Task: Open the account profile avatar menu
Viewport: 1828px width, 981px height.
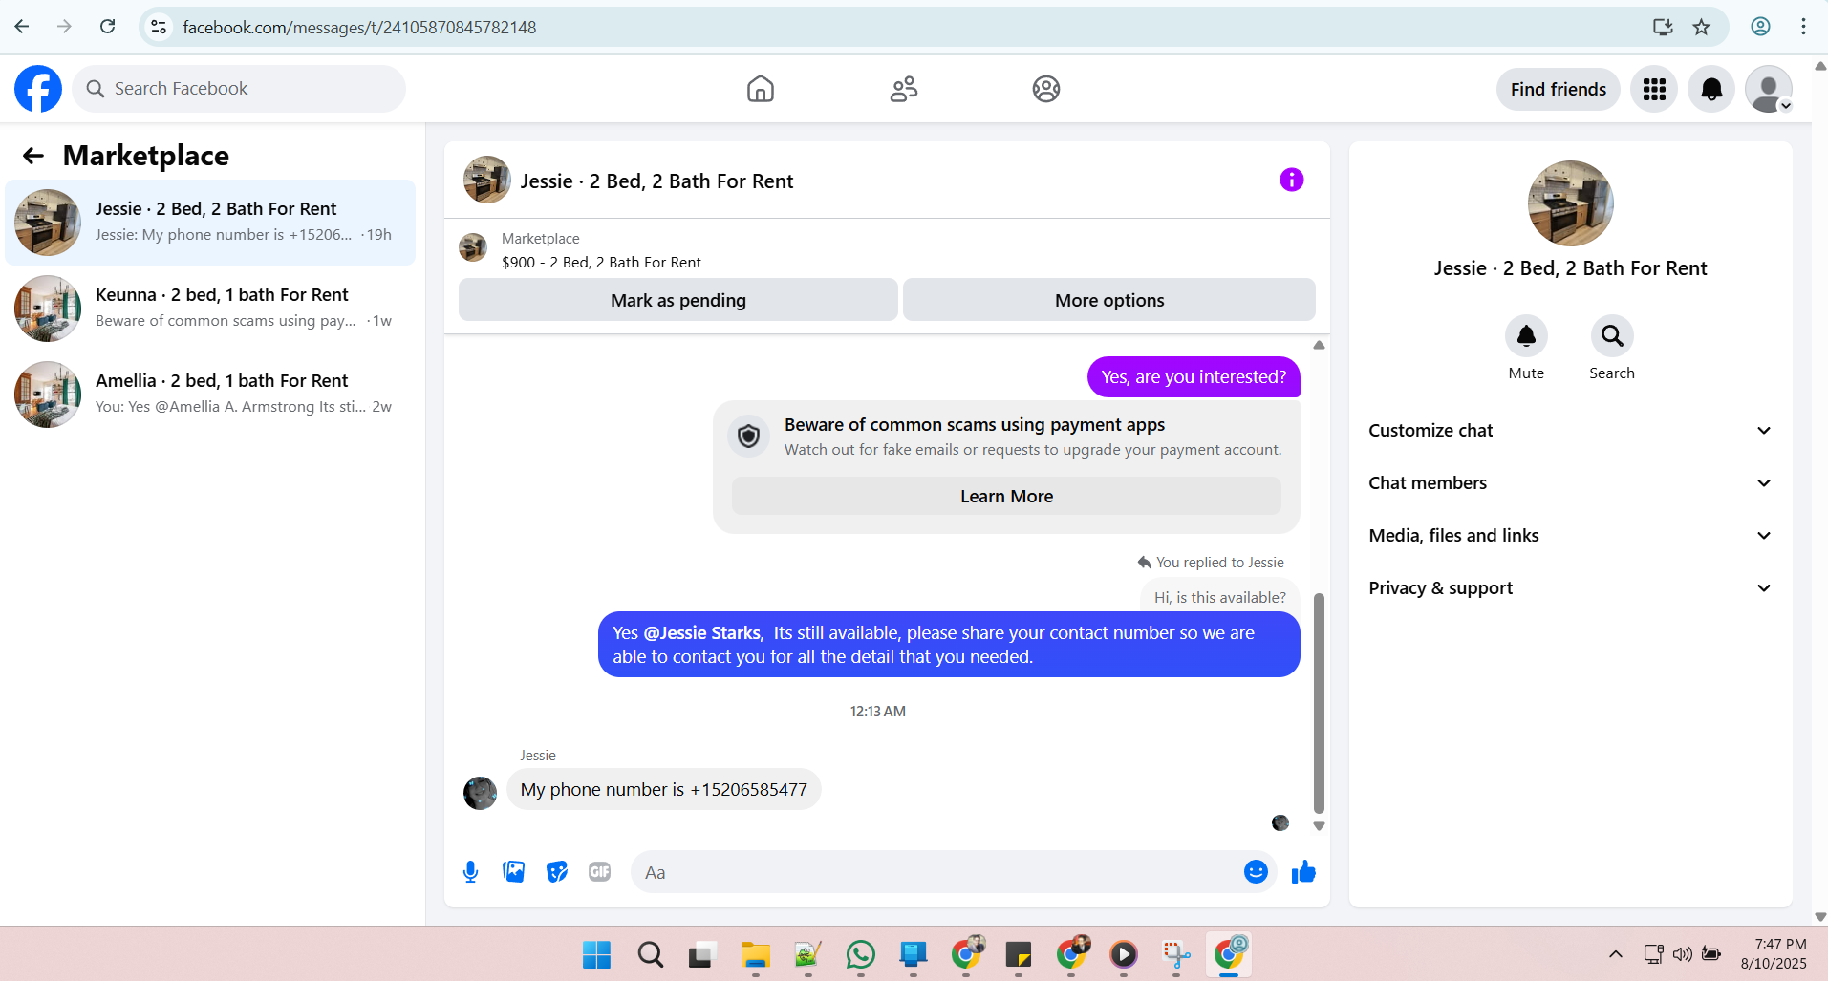Action: tap(1769, 89)
